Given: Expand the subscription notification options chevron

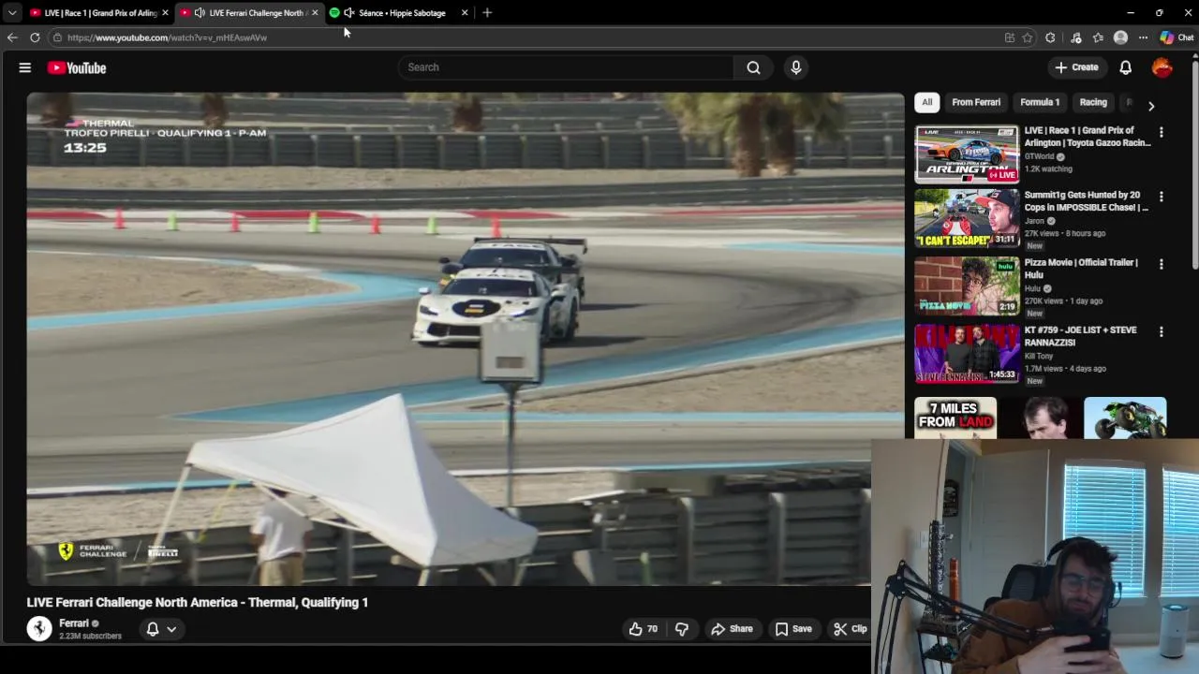Looking at the screenshot, I should (171, 629).
